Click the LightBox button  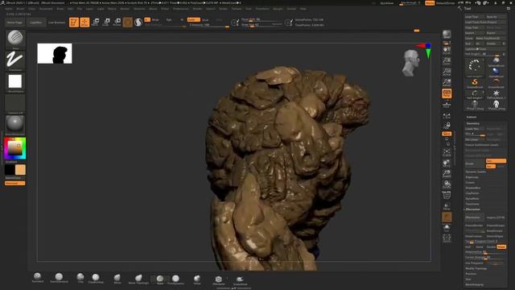[35, 23]
